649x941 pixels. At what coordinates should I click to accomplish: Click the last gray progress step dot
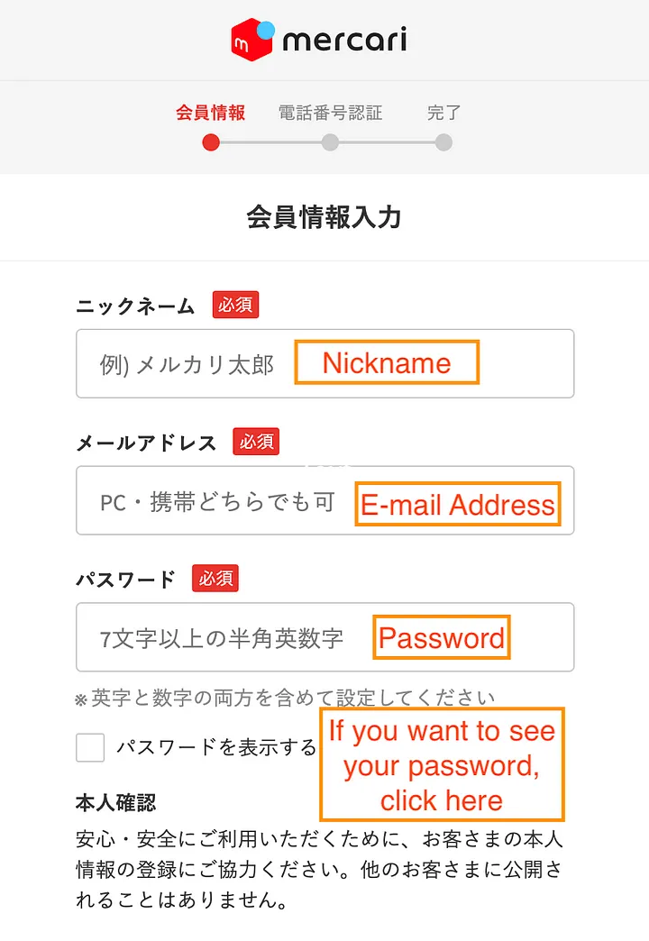[x=443, y=142]
